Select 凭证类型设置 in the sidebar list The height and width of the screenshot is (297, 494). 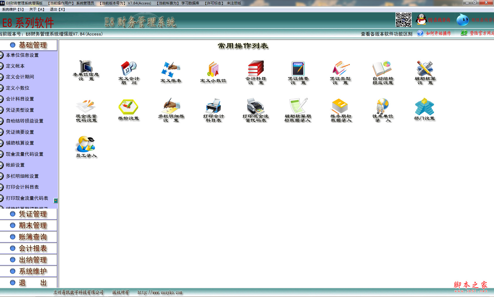coord(20,110)
